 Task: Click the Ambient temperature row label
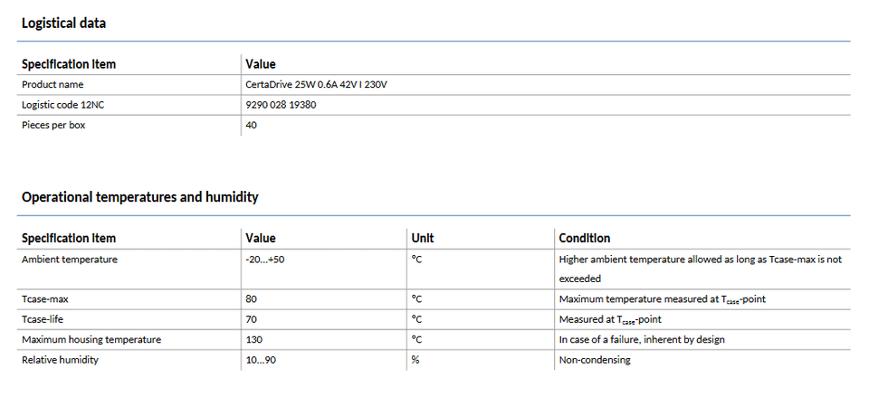[69, 260]
